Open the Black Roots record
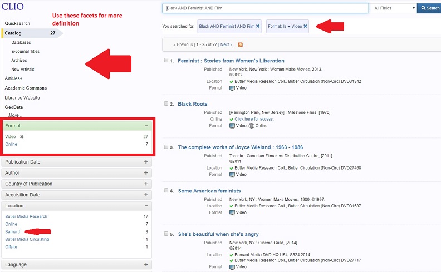 tap(192, 104)
